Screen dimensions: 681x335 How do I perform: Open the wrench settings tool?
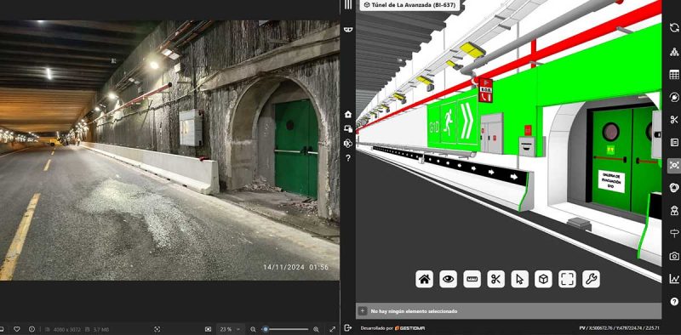pyautogui.click(x=591, y=279)
